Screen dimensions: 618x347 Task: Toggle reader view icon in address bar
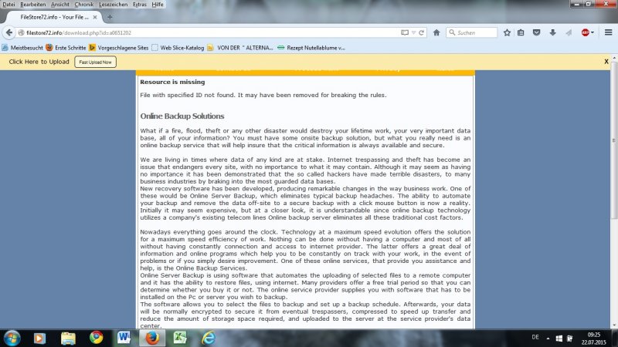click(x=406, y=33)
